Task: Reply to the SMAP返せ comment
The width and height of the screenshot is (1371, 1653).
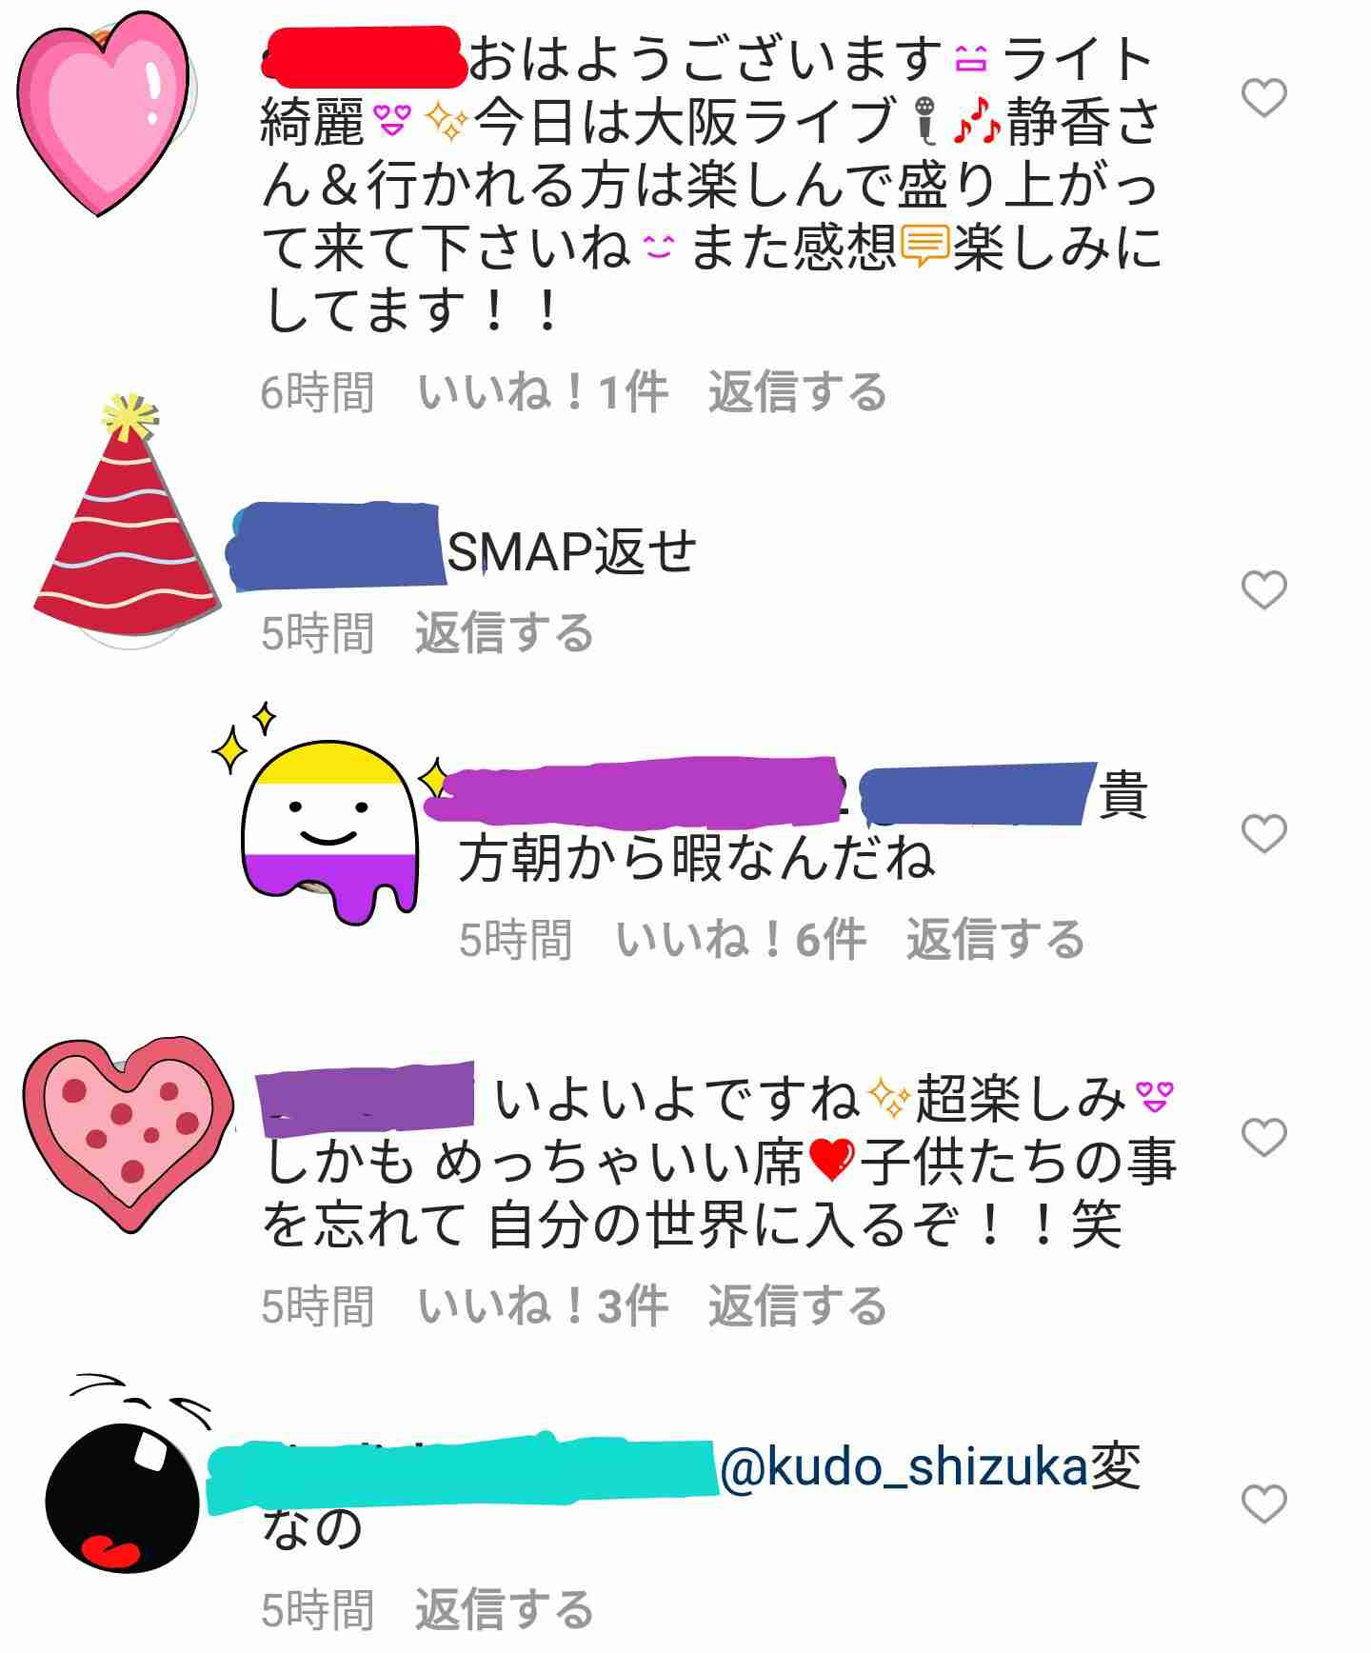Action: pos(504,633)
